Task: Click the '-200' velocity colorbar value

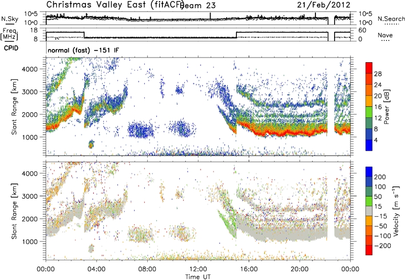Action: (383, 246)
